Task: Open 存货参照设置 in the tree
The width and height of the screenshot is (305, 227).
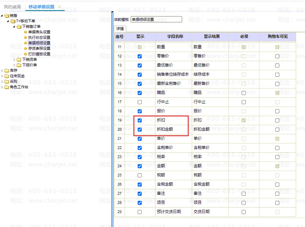Action: tap(39, 48)
